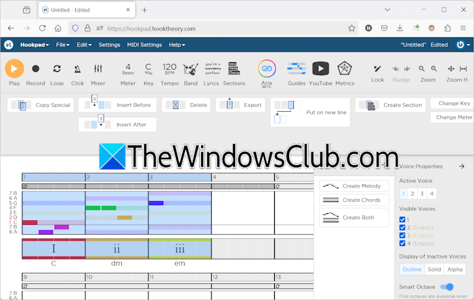This screenshot has height=300, width=474.
Task: Open the account power dropdown
Action: click(463, 45)
